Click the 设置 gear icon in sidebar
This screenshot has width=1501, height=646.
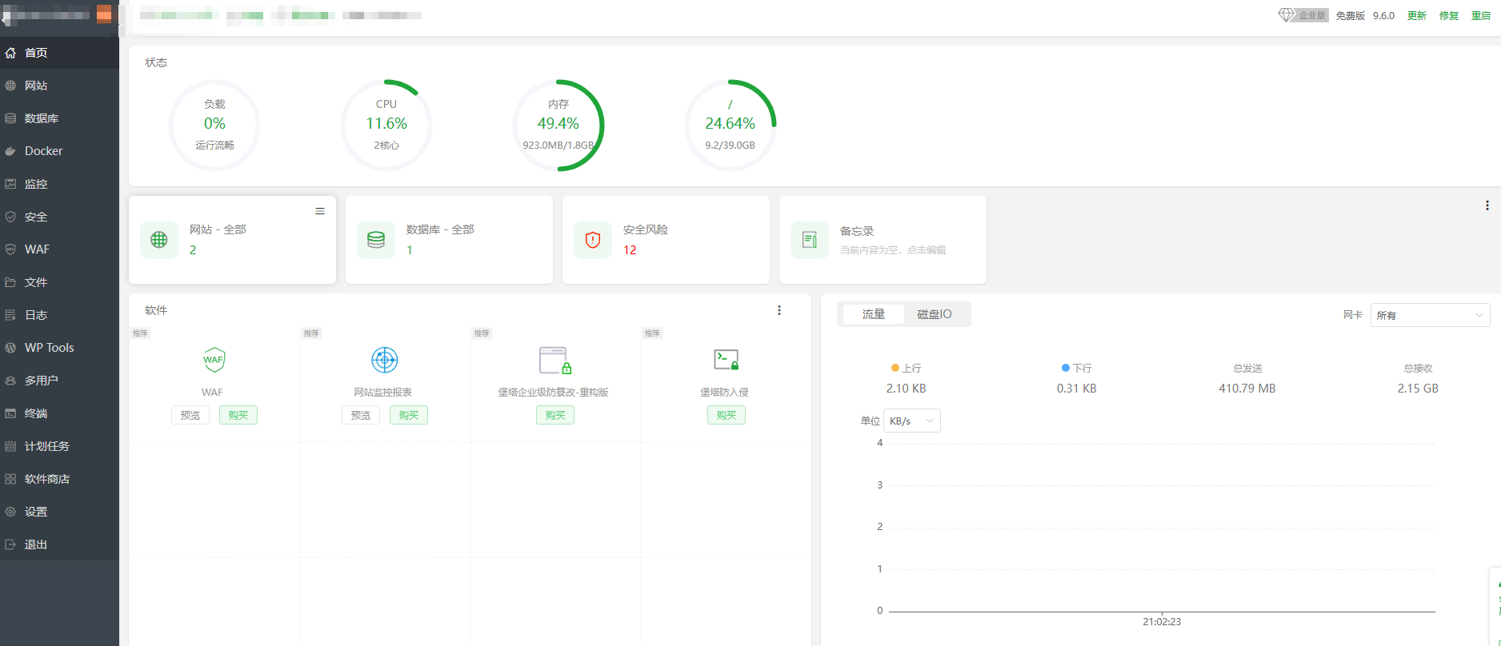coord(10,512)
